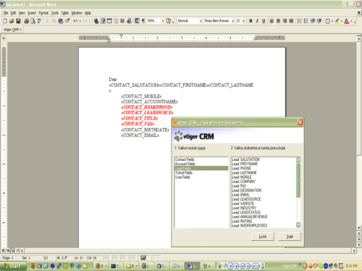The image size is (362, 271).
Task: Open Print Preview from the toolbar
Action: (x=33, y=21)
